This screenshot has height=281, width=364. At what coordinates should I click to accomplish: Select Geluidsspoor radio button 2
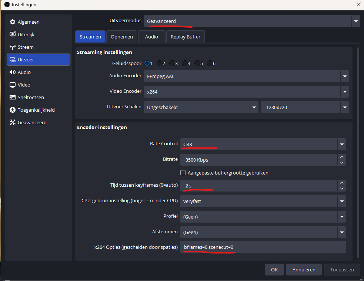pyautogui.click(x=160, y=63)
